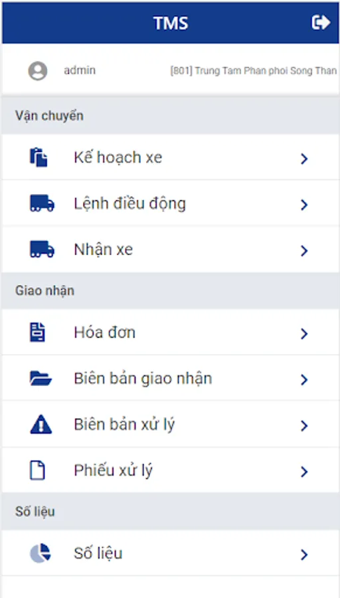Click the admin username text
The height and width of the screenshot is (598, 340).
(80, 70)
